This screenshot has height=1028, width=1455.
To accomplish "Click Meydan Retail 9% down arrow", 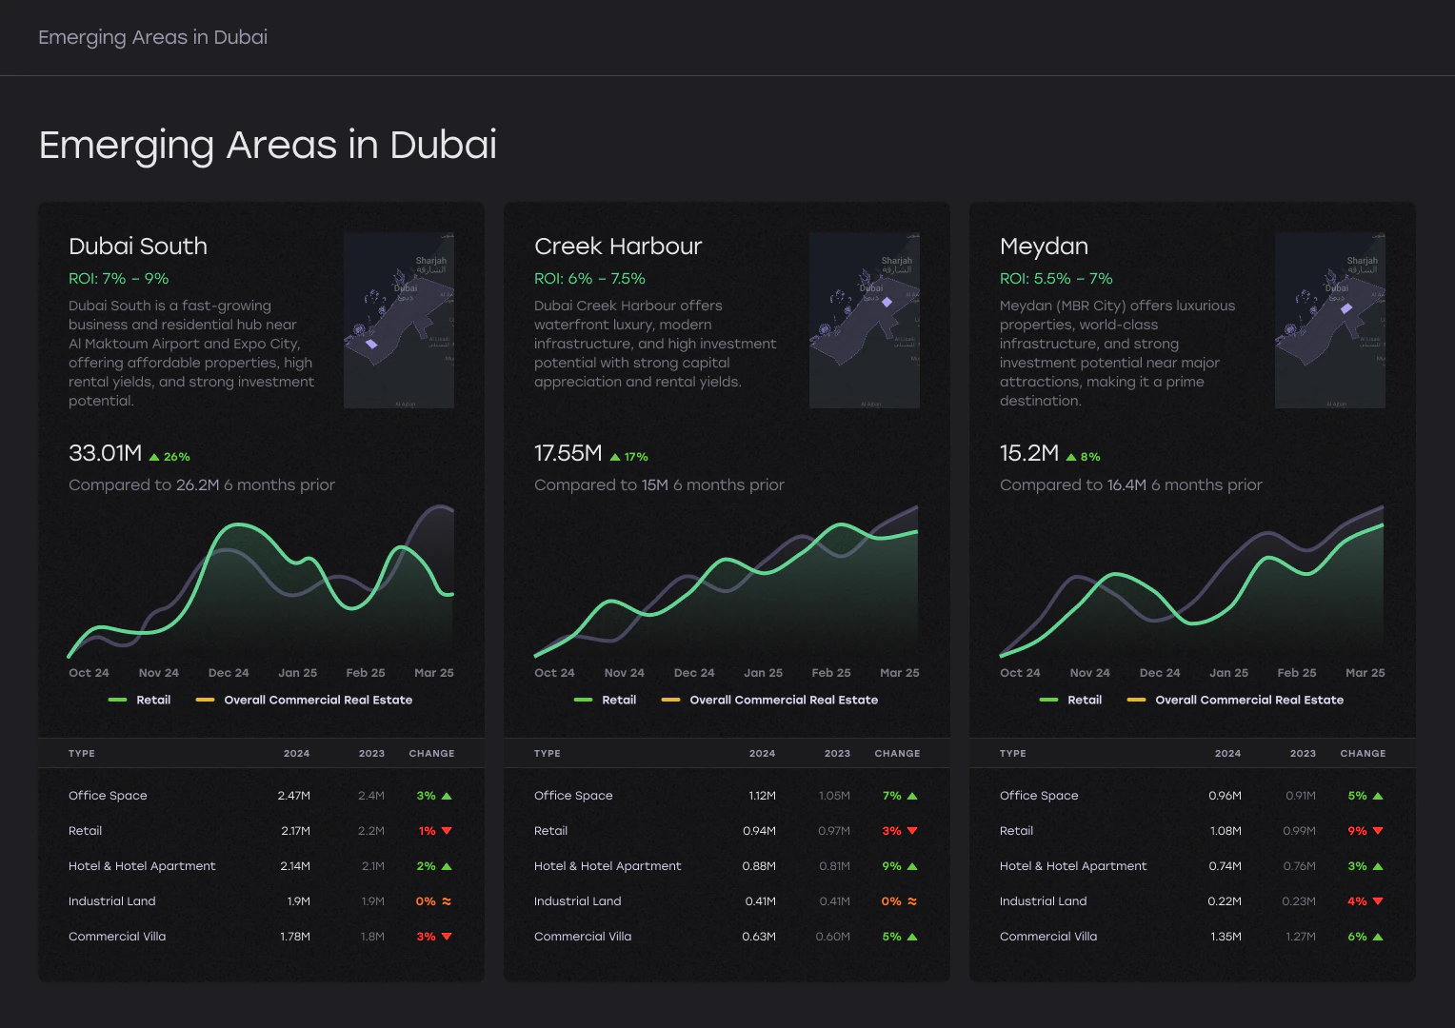I will [1378, 831].
